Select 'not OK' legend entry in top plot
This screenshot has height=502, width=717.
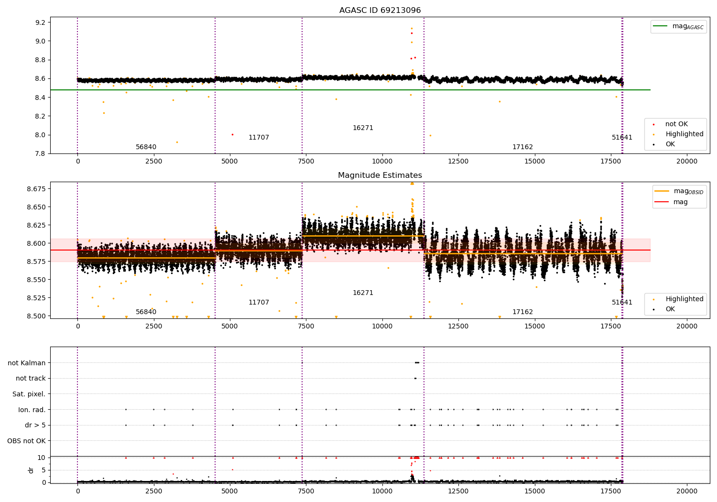tap(676, 124)
